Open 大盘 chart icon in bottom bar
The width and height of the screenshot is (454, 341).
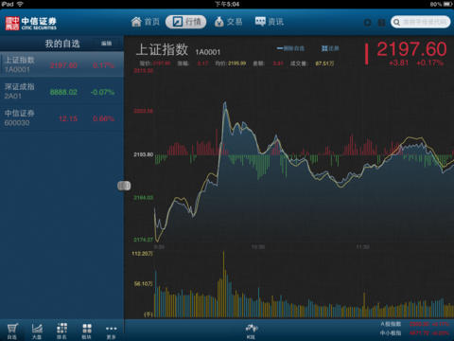click(37, 331)
